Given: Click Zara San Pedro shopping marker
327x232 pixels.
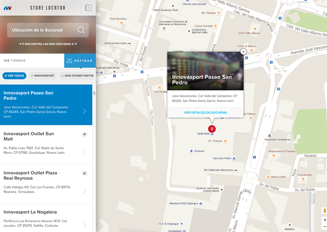Looking at the screenshot, I should point(234,158).
